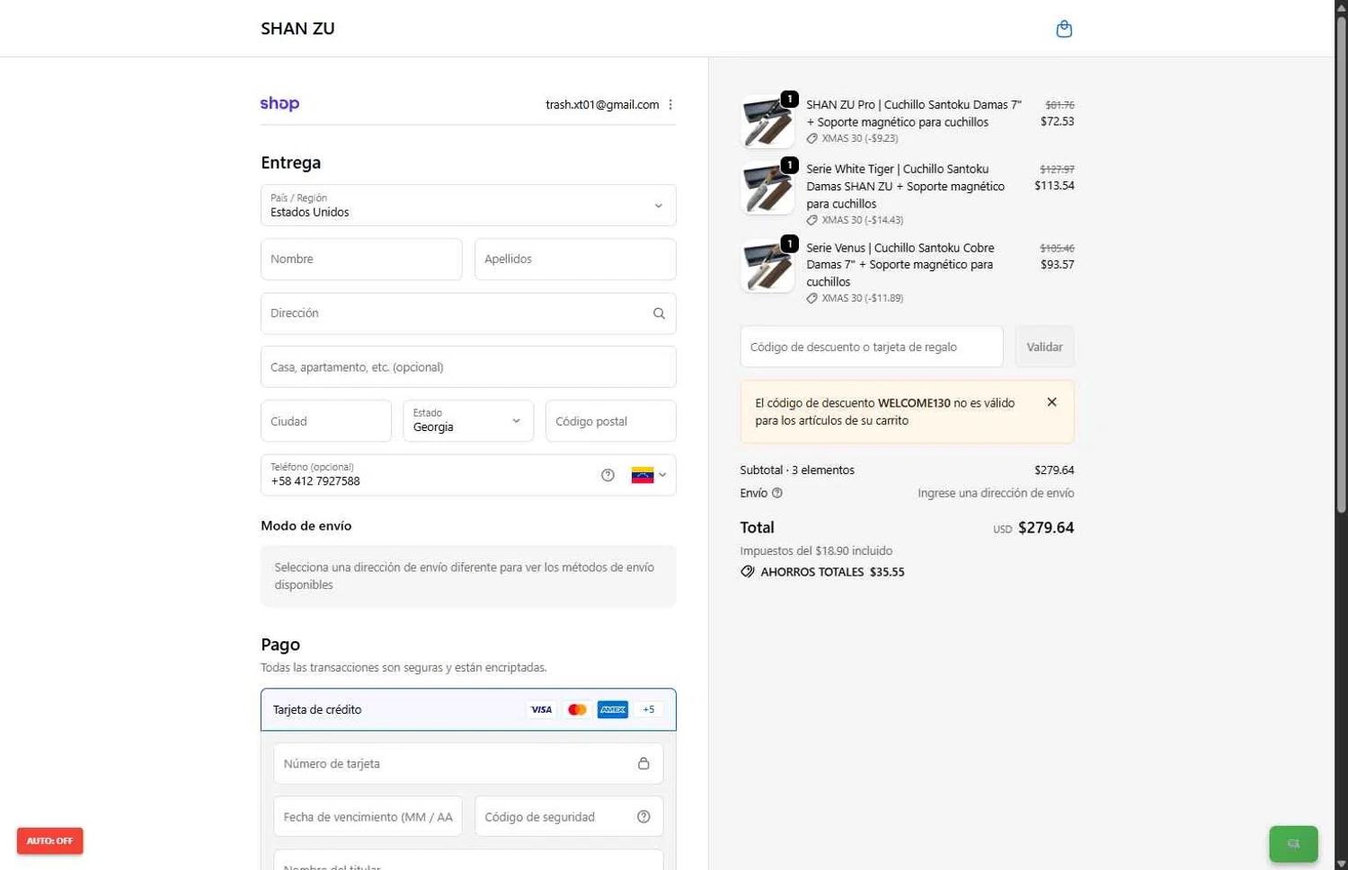
Task: Click the Serie Venus knife thumbnail
Action: coord(767,266)
